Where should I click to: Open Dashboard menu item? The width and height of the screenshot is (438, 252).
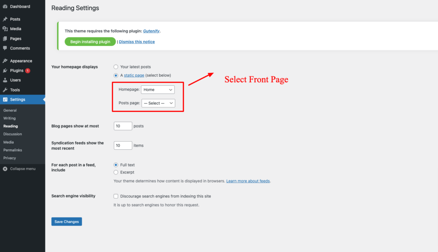pos(20,6)
